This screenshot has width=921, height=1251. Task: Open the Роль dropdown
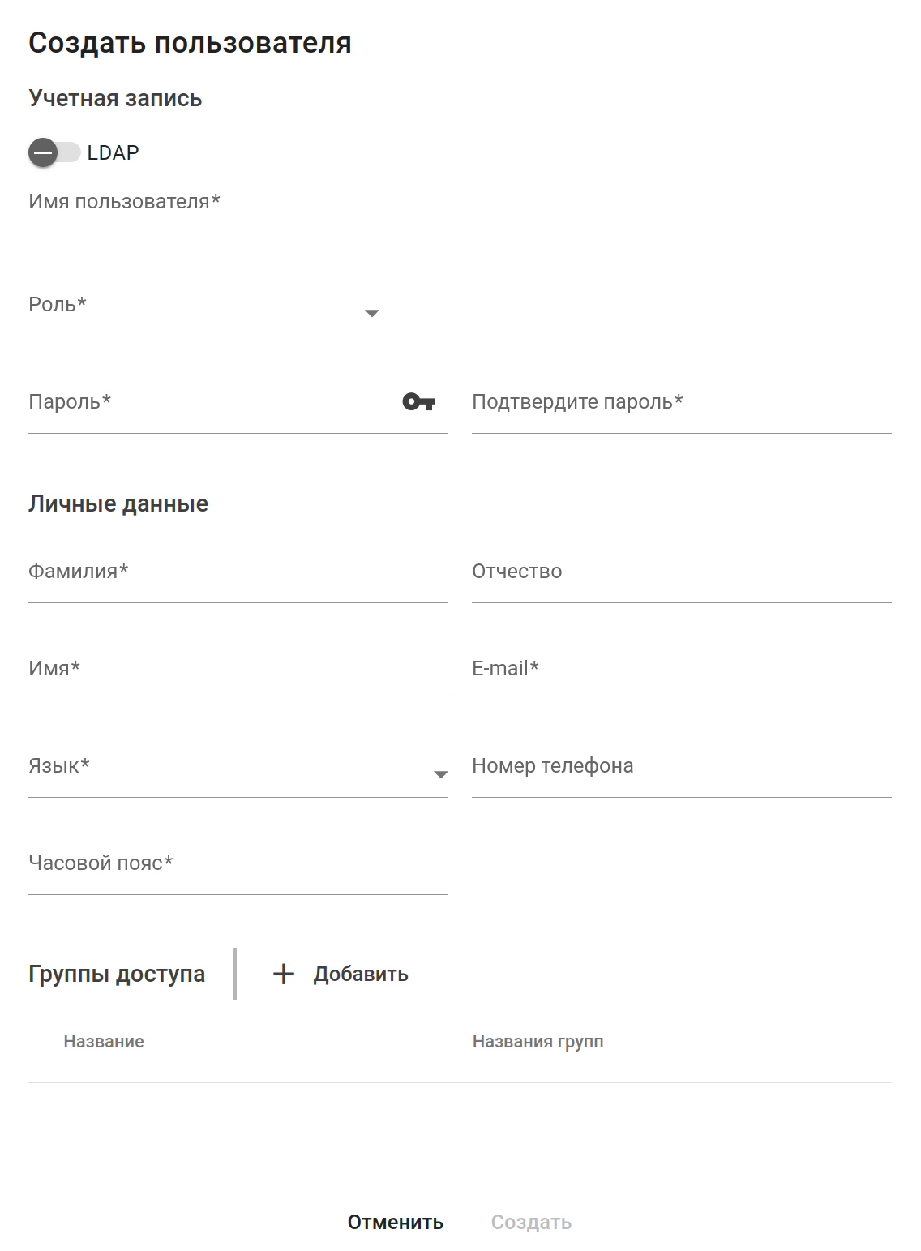203,313
